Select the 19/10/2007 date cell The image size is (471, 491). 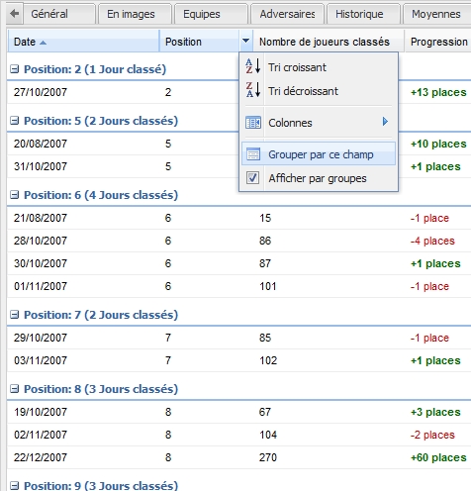(x=41, y=412)
